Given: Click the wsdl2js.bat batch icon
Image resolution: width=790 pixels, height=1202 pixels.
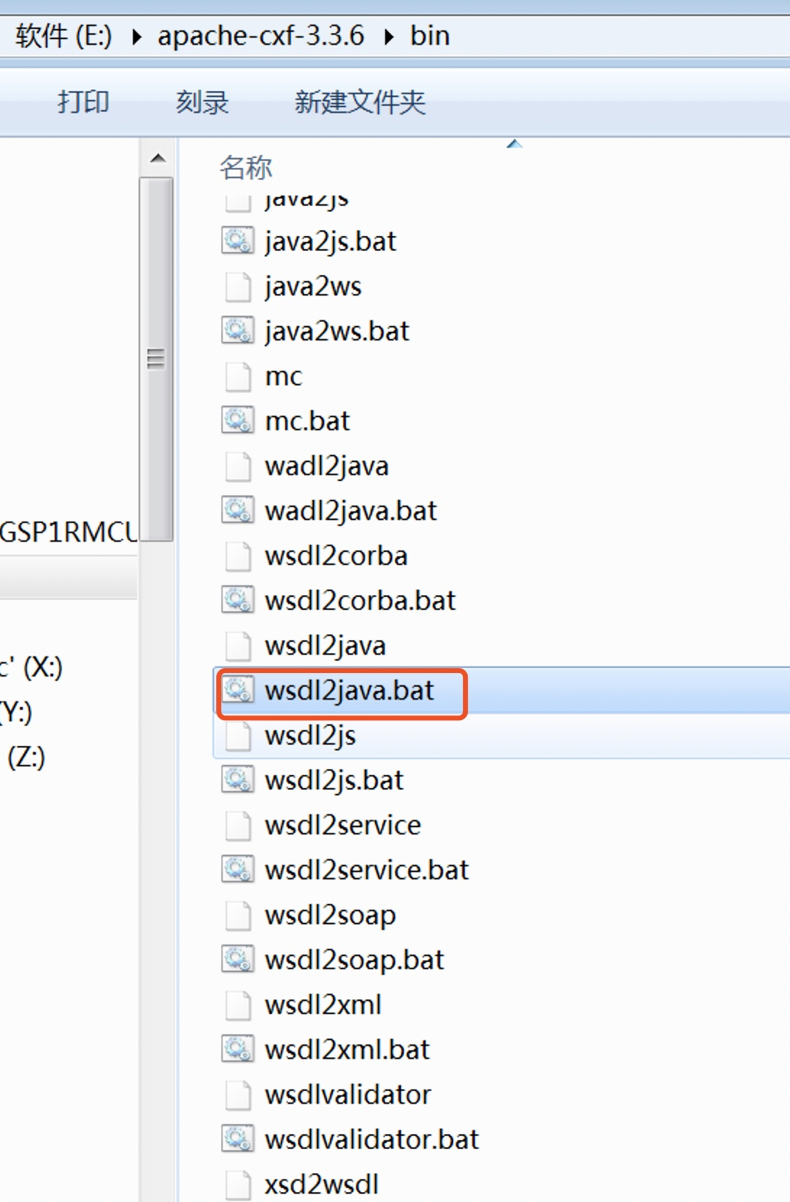Looking at the screenshot, I should (x=238, y=780).
